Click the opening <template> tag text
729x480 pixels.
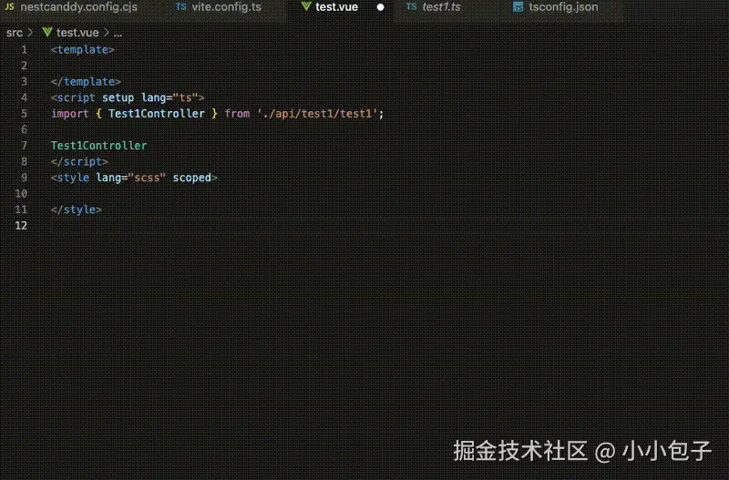[83, 50]
